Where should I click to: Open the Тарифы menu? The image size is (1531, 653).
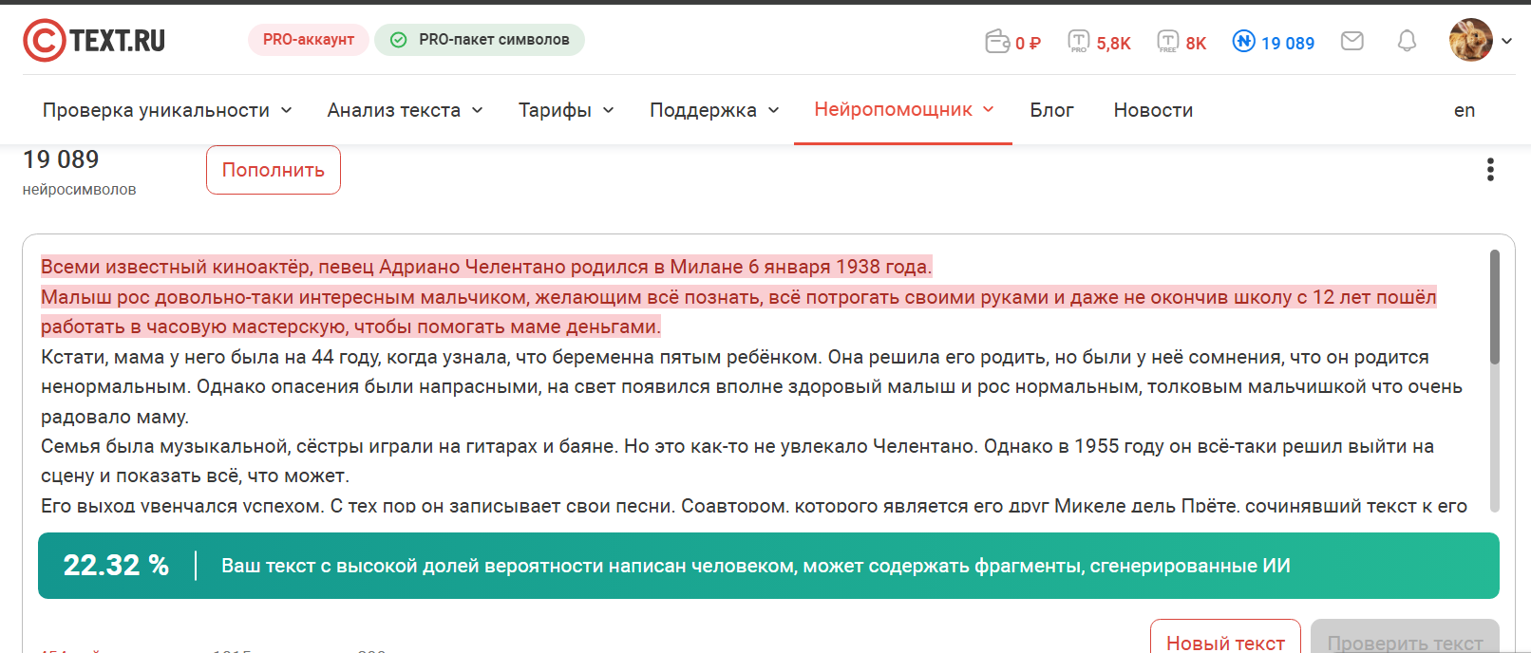point(566,110)
